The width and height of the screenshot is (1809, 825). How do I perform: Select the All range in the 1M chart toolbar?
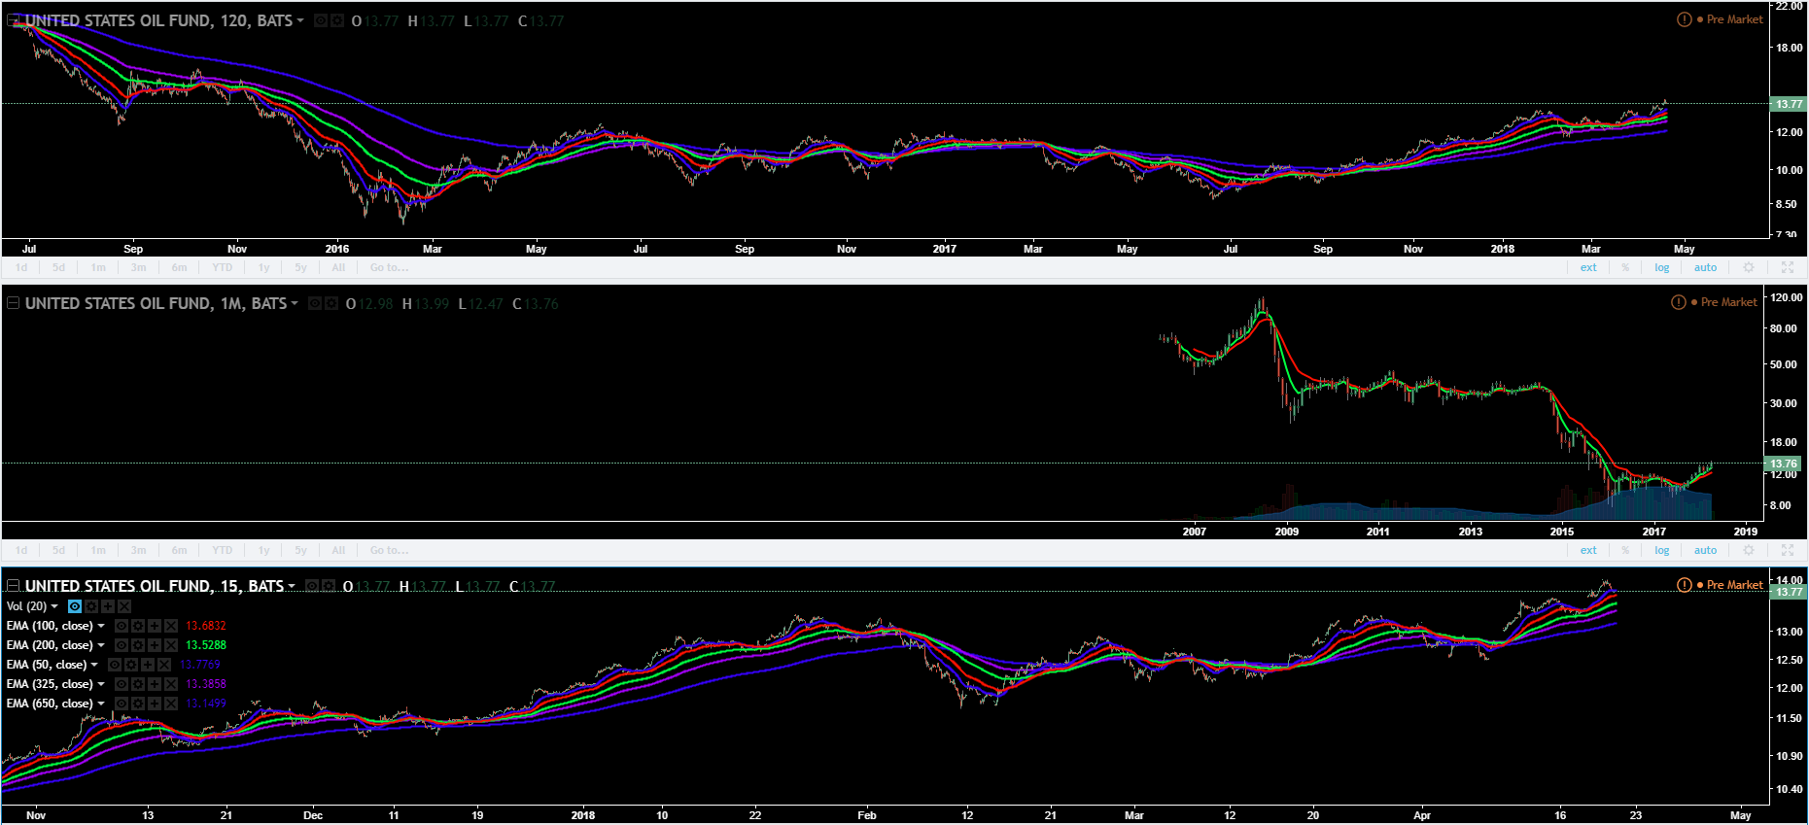338,550
